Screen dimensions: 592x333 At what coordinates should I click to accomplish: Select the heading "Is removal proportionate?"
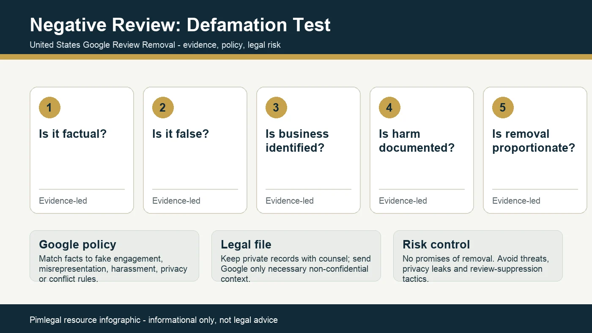pyautogui.click(x=534, y=141)
